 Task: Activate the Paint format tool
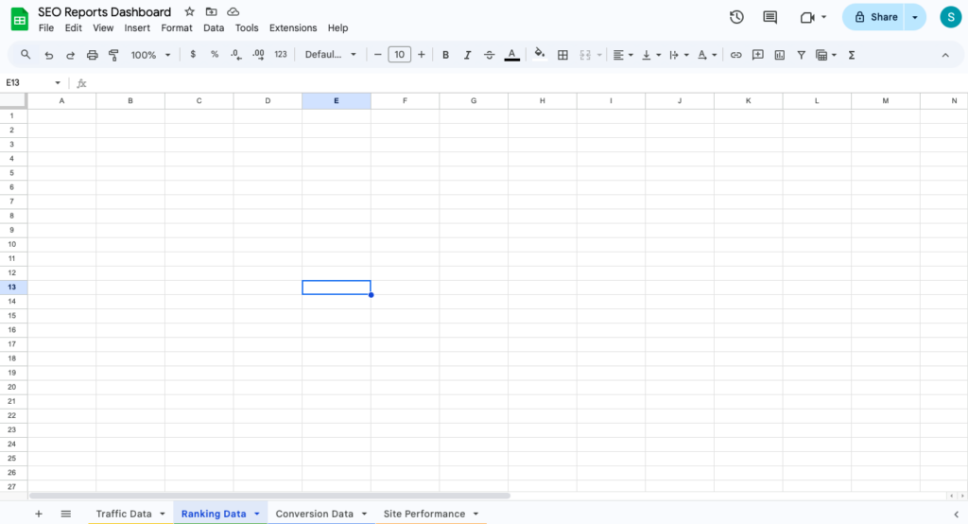113,55
